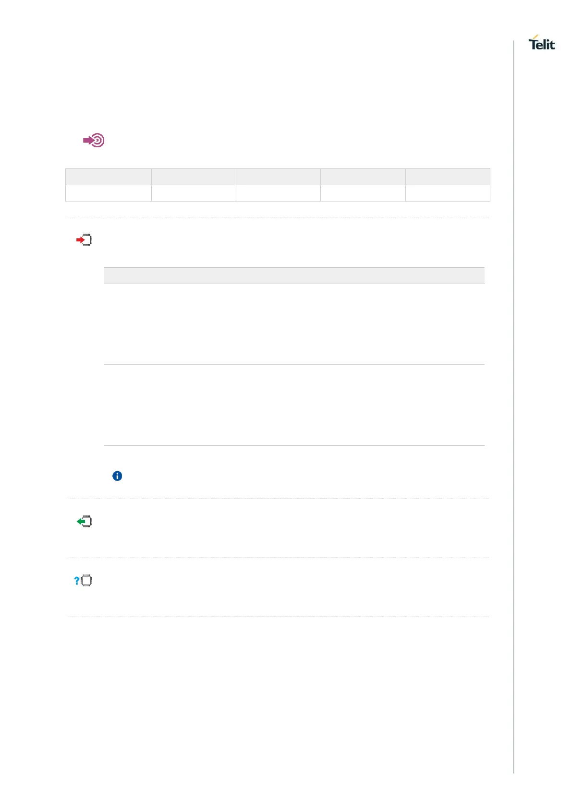Select fourth gray header cell of five-column table

pos(363,177)
